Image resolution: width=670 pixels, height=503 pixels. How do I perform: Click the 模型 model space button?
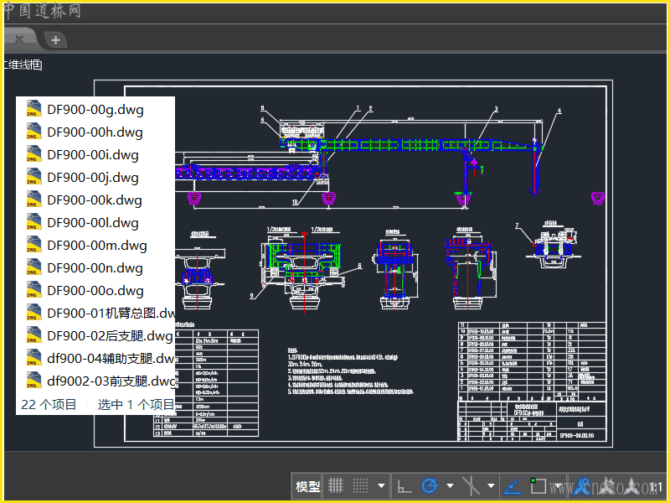click(x=307, y=486)
